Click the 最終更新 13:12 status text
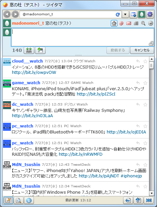This screenshot has width=157, height=207. [x=78, y=200]
